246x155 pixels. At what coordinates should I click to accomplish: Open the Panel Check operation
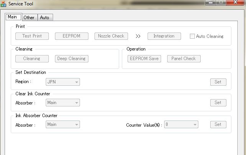[x=184, y=59]
